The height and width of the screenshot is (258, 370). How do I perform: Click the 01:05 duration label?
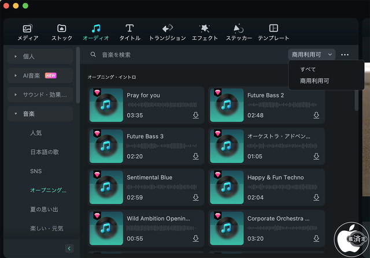click(x=254, y=156)
